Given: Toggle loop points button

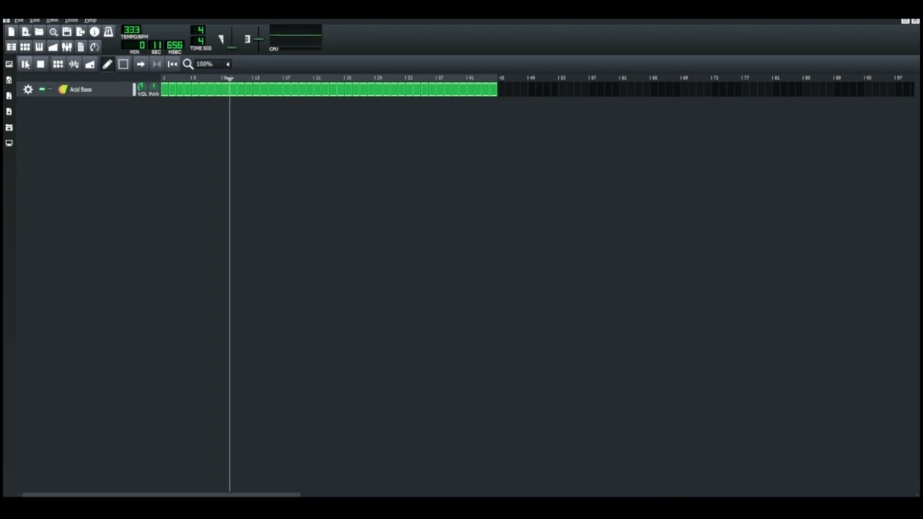Looking at the screenshot, I should pos(156,64).
